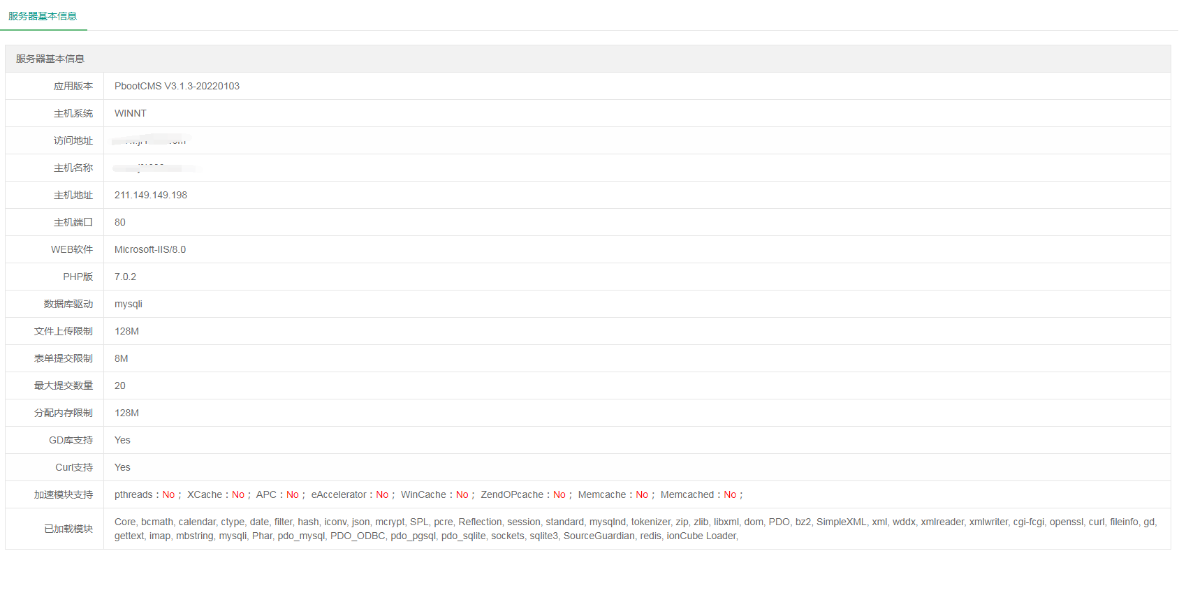This screenshot has height=602, width=1186.
Task: Click the Curl支持 label
Action: (74, 467)
